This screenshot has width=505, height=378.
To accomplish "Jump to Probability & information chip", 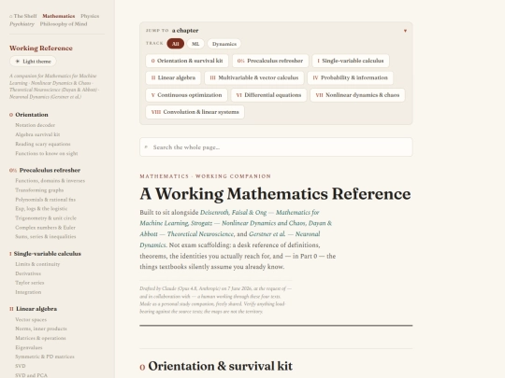I will tap(350, 77).
